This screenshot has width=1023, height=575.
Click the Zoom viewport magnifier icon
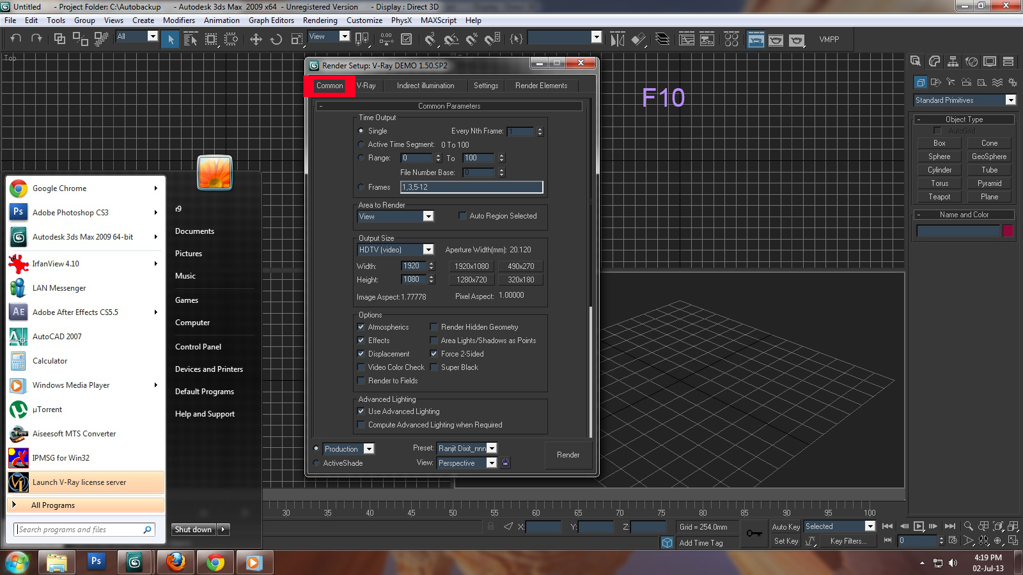[x=969, y=526]
